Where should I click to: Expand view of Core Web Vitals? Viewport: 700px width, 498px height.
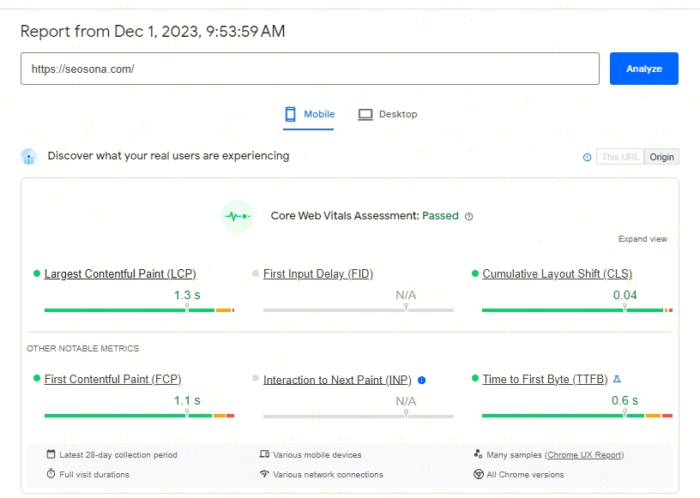point(643,239)
